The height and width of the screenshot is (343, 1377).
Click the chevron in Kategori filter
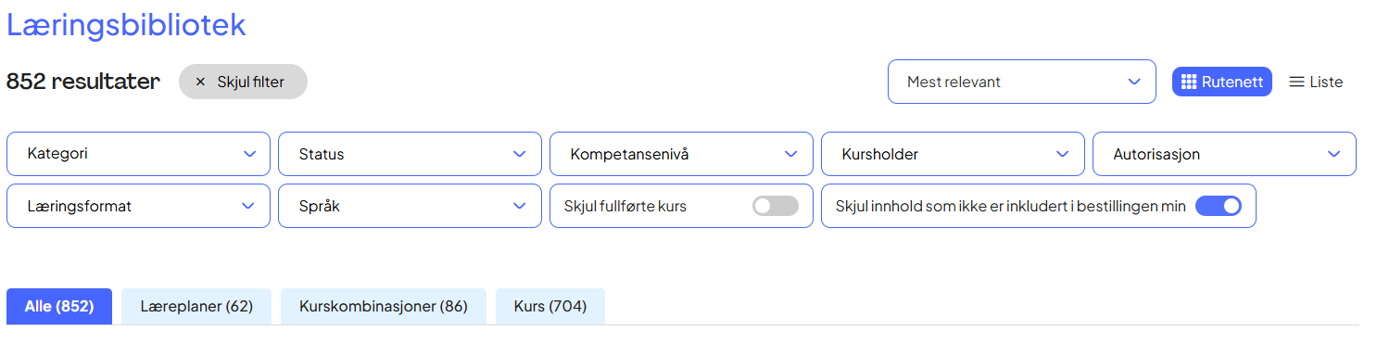[x=249, y=154]
